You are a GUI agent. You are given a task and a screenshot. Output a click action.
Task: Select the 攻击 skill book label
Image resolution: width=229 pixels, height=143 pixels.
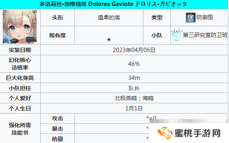point(57,118)
